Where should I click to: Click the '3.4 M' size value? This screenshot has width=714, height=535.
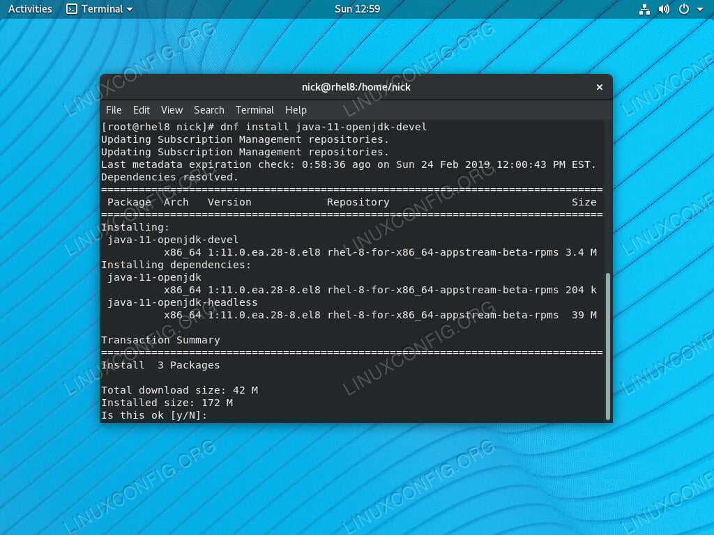click(x=581, y=252)
